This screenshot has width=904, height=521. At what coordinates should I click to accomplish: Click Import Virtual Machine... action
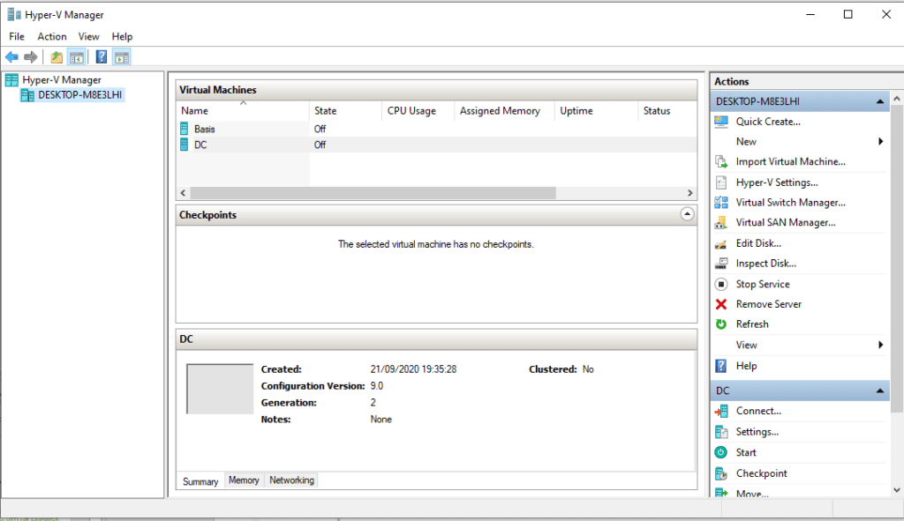coord(790,162)
